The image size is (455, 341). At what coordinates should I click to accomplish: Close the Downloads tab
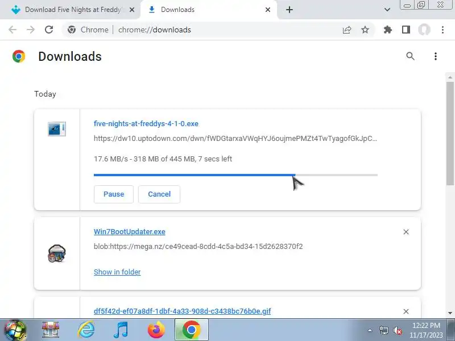point(268,10)
